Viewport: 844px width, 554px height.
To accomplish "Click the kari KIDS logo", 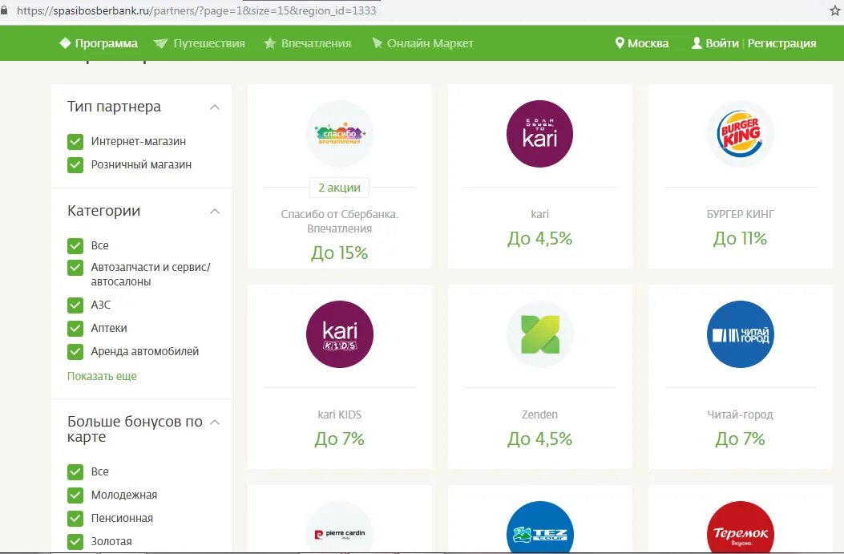I will 340,334.
